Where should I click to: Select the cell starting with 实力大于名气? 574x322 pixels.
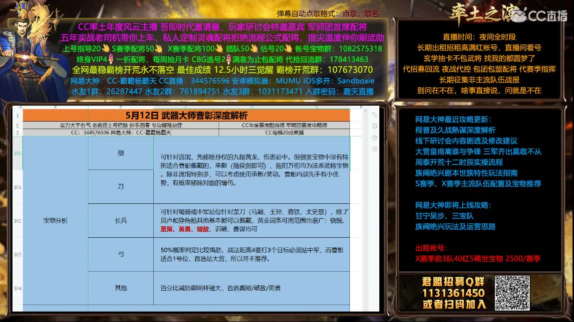[x=121, y=125]
